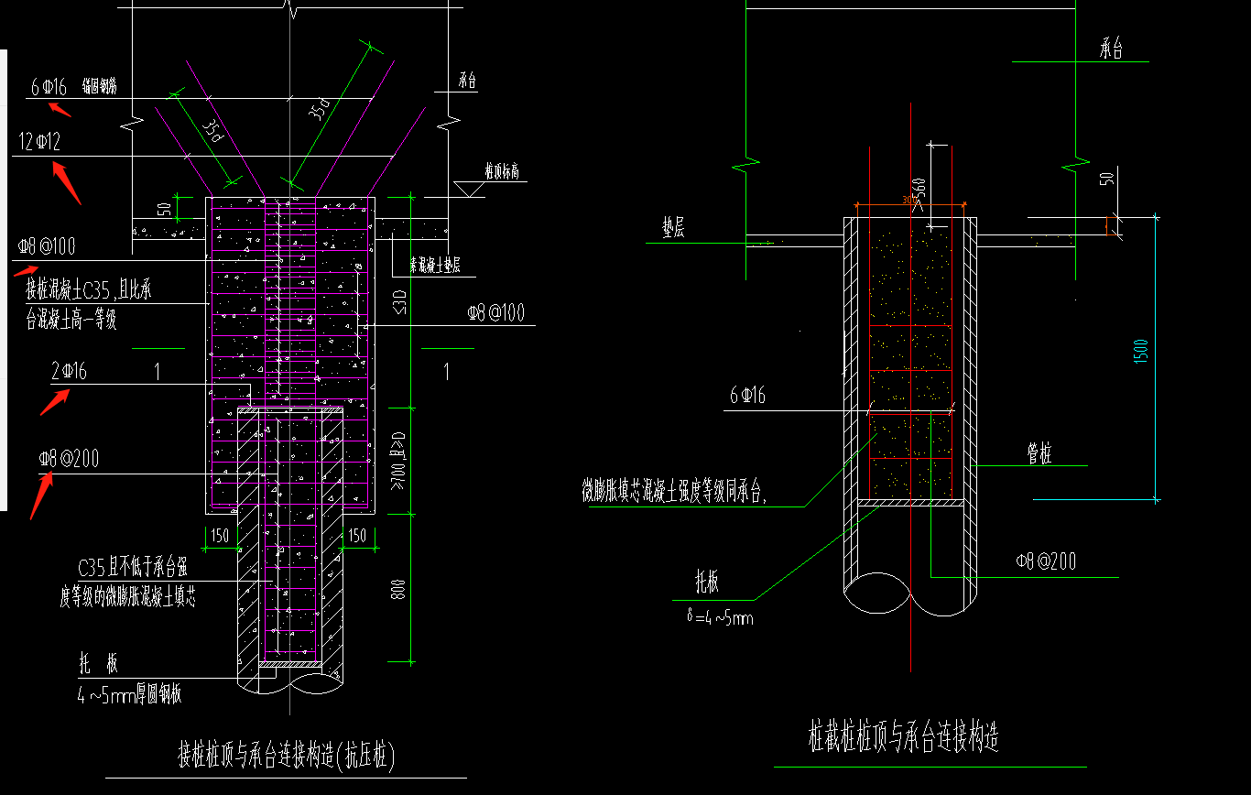Click the '2Φ16' rebar callout
The height and width of the screenshot is (795, 1251).
pyautogui.click(x=69, y=371)
